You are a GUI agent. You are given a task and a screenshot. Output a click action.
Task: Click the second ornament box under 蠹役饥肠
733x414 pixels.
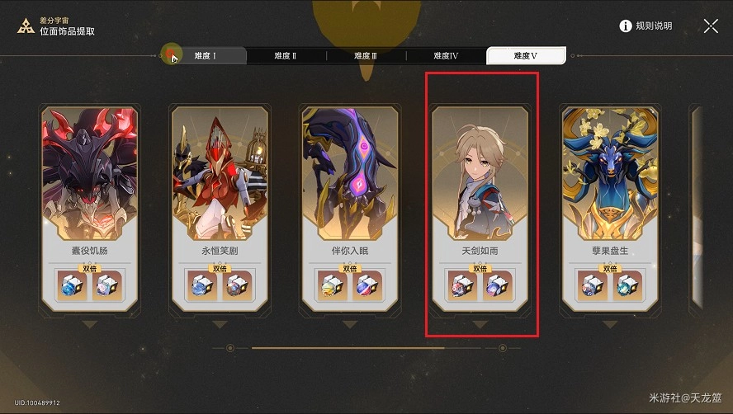107,285
